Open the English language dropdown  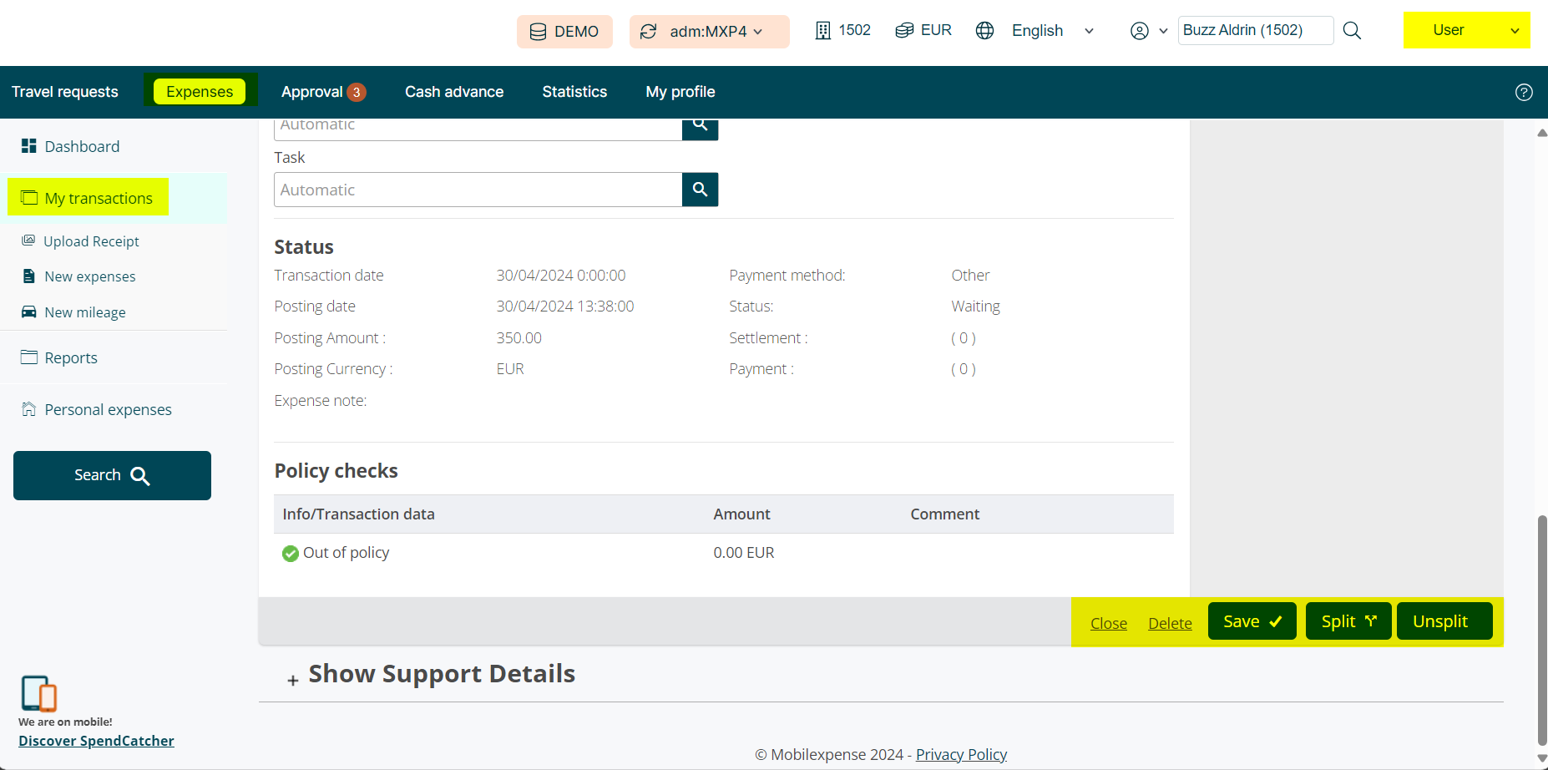pos(1052,31)
